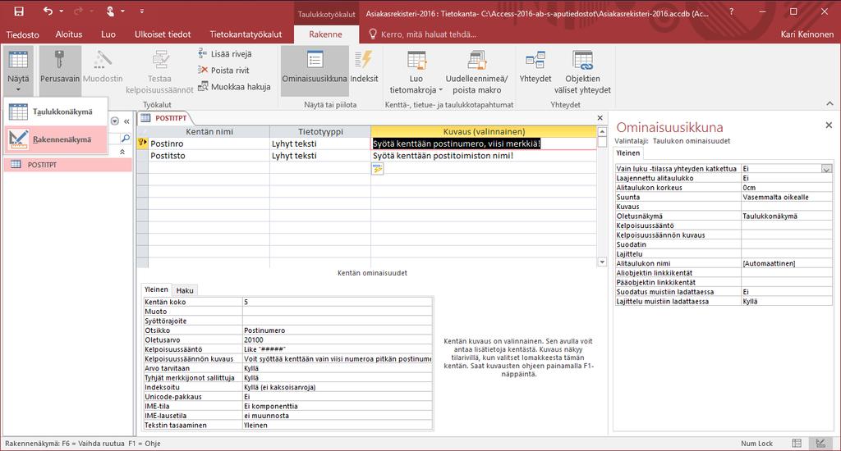The height and width of the screenshot is (451, 841).
Task: Open the Näytä view button
Action: [18, 71]
